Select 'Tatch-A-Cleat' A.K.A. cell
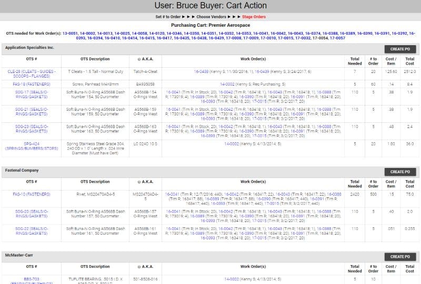 [145, 71]
